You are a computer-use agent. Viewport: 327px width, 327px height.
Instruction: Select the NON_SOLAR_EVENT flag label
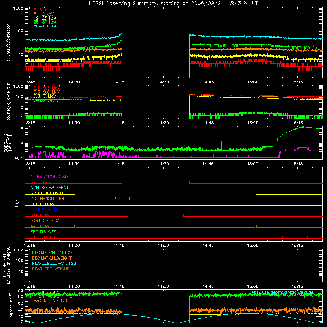point(49,188)
